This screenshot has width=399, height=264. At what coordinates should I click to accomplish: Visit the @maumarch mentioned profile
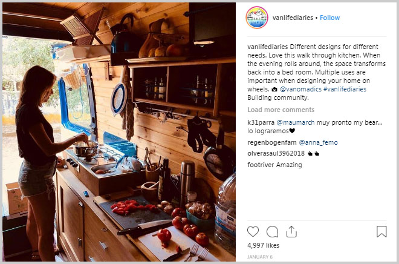click(296, 122)
